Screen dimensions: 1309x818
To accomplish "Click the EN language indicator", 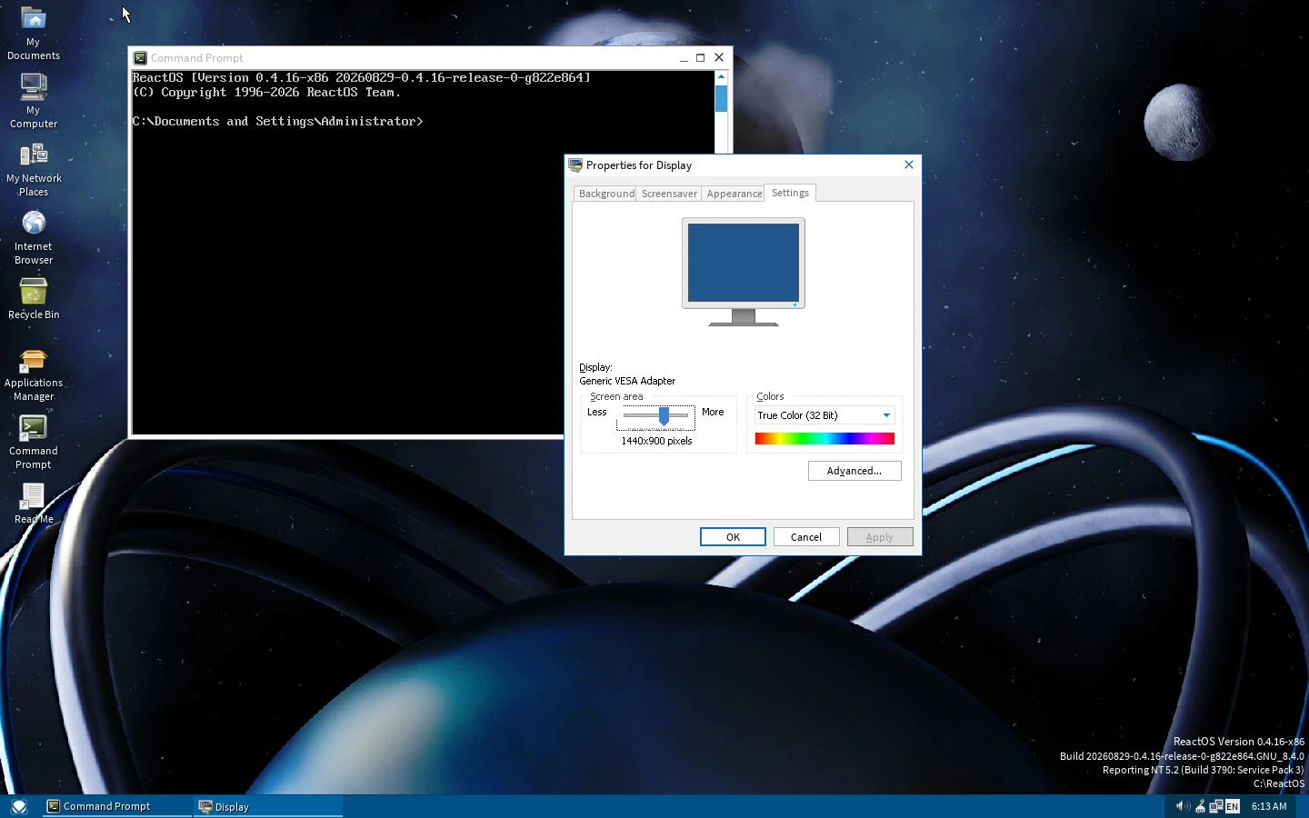I will tap(1233, 806).
